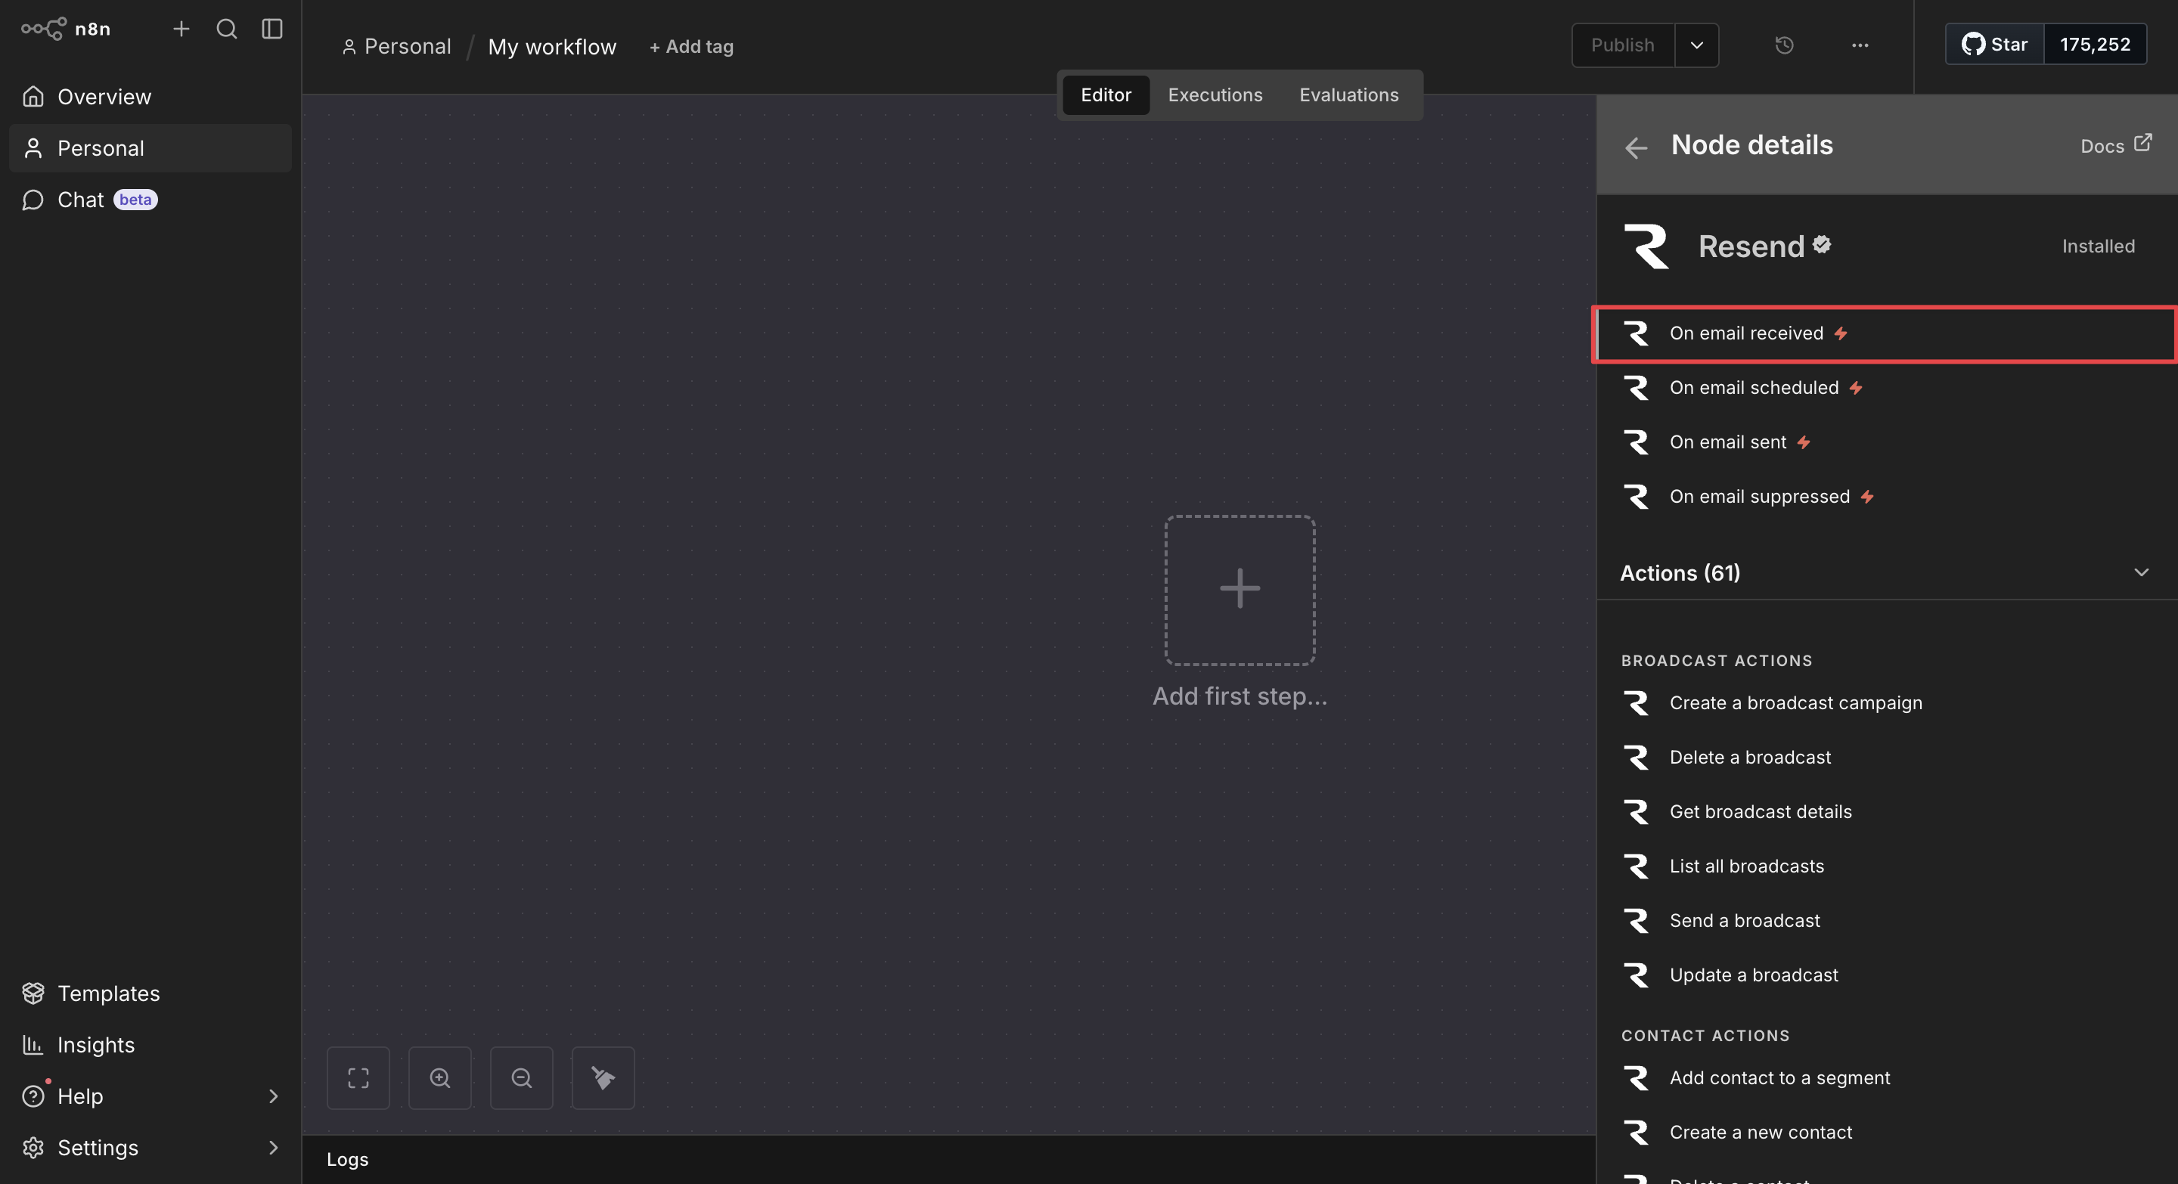Expand the Help submenu
2178x1184 pixels.
273,1096
